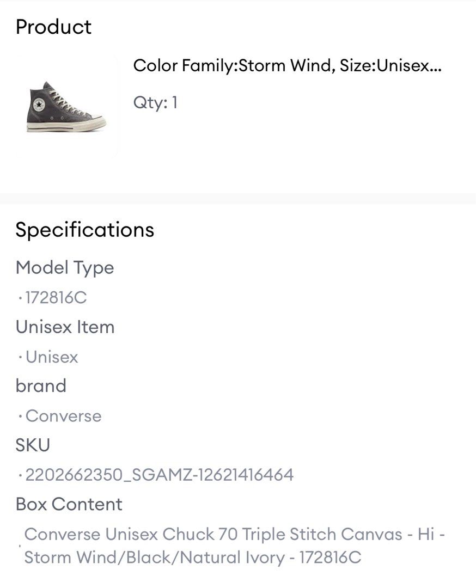Image resolution: width=476 pixels, height=588 pixels.
Task: Select the Qty: 1 text
Action: pos(155,102)
